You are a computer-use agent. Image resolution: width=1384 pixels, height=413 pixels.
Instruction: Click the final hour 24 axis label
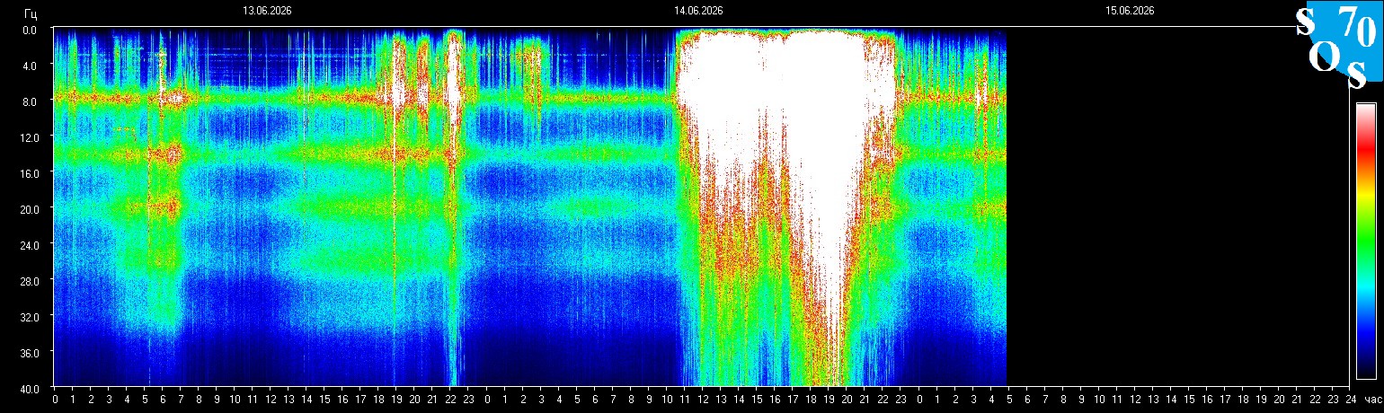1352,399
